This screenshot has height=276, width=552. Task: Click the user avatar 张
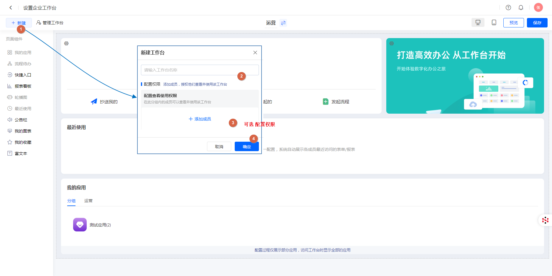538,8
